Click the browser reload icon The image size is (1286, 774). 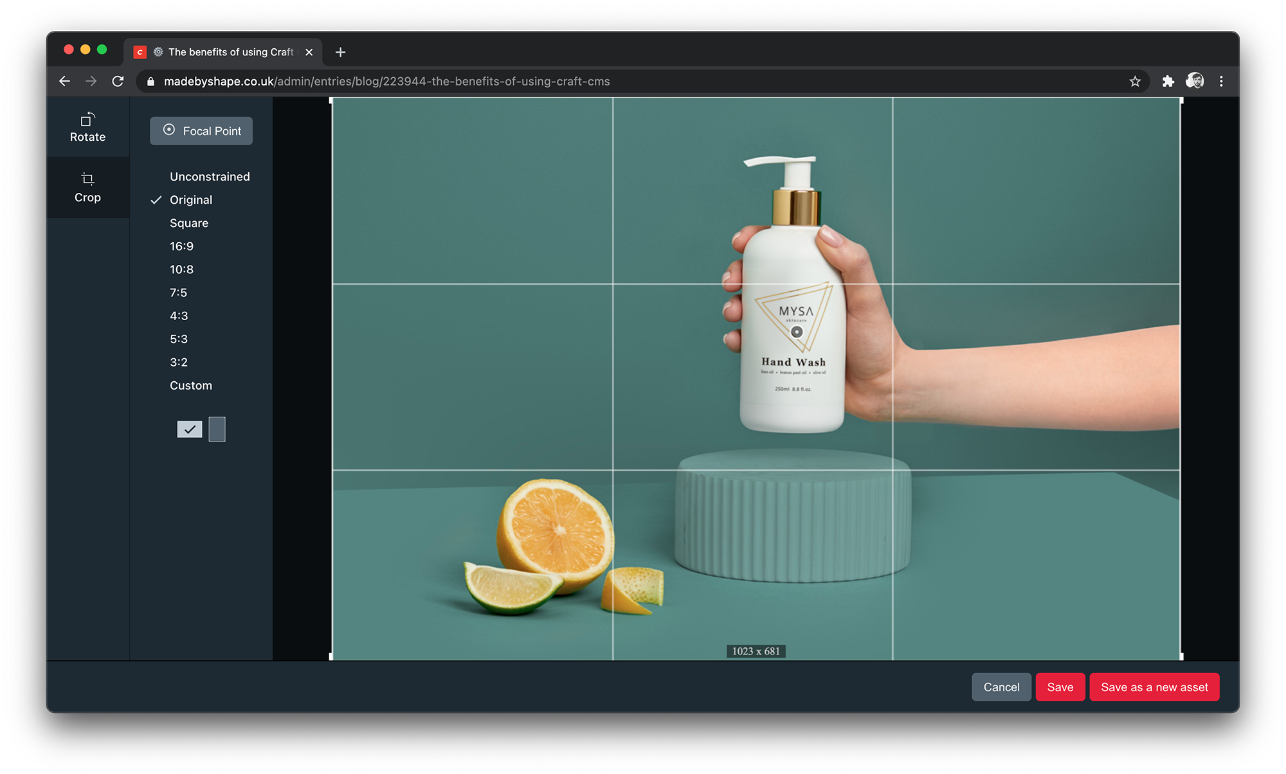[118, 82]
